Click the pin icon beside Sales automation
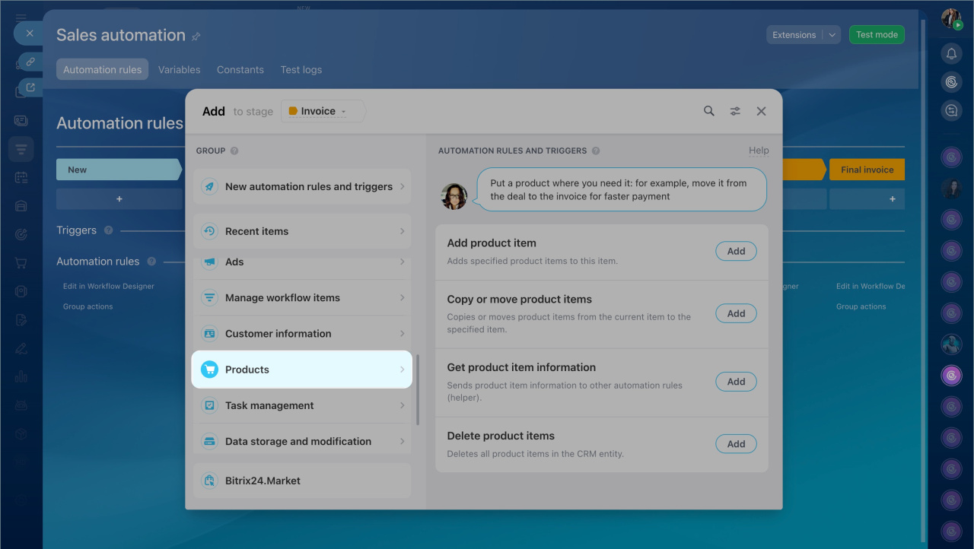 pos(196,36)
